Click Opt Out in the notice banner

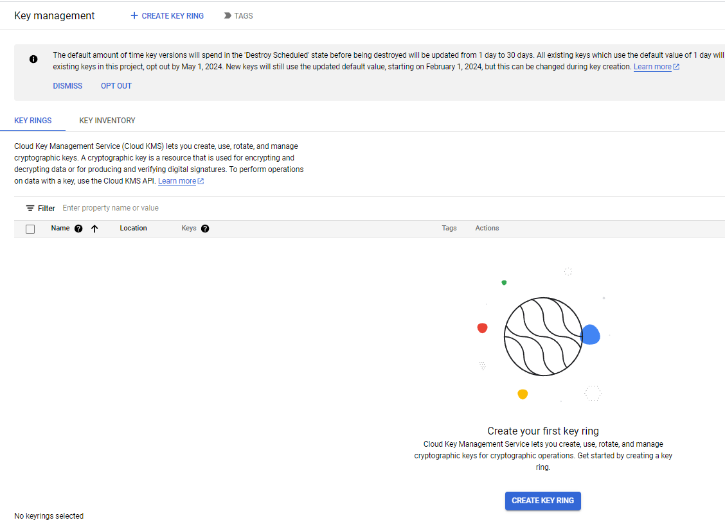click(x=116, y=86)
